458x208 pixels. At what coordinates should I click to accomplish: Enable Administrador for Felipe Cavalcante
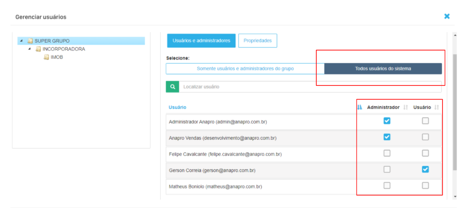(x=387, y=153)
